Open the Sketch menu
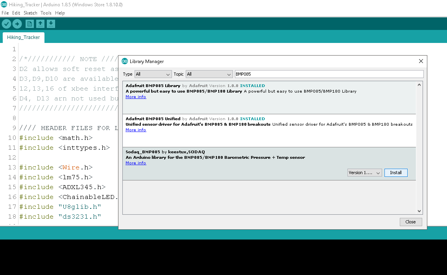447x275 pixels. click(30, 13)
